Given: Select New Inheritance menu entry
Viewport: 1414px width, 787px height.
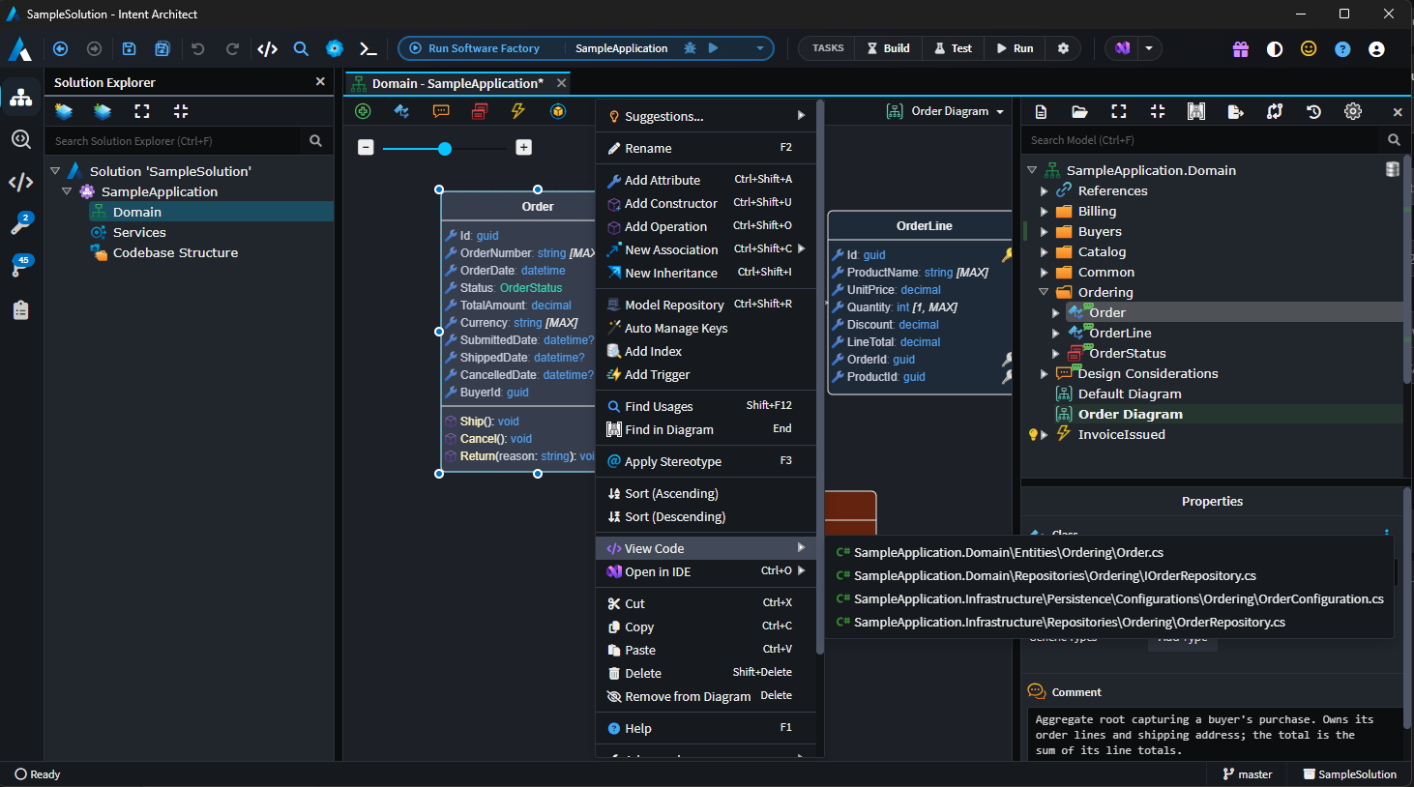Looking at the screenshot, I should click(706, 273).
